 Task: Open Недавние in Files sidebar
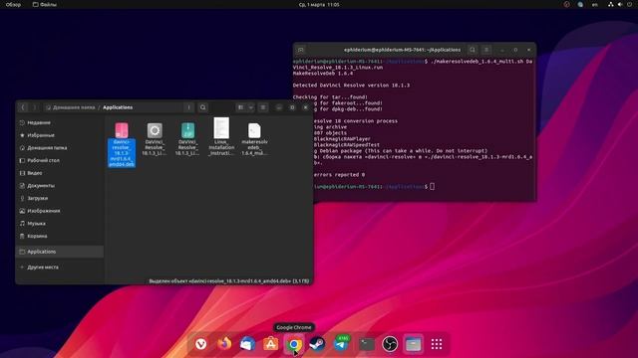tap(60, 122)
